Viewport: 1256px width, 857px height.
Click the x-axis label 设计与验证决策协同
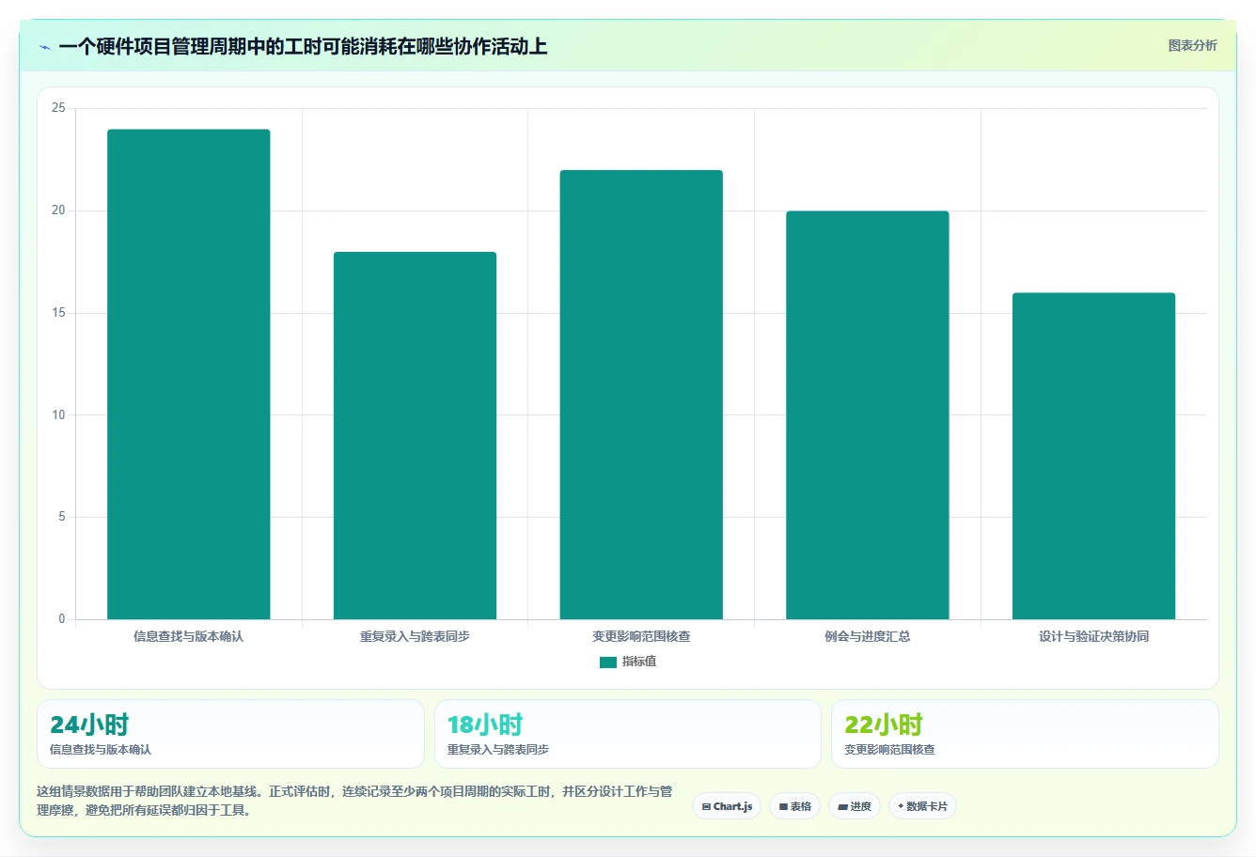click(x=1093, y=636)
